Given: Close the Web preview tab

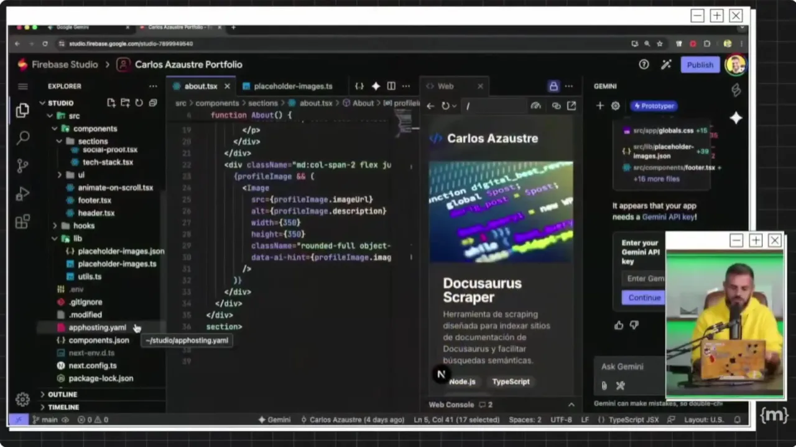Looking at the screenshot, I should point(480,86).
